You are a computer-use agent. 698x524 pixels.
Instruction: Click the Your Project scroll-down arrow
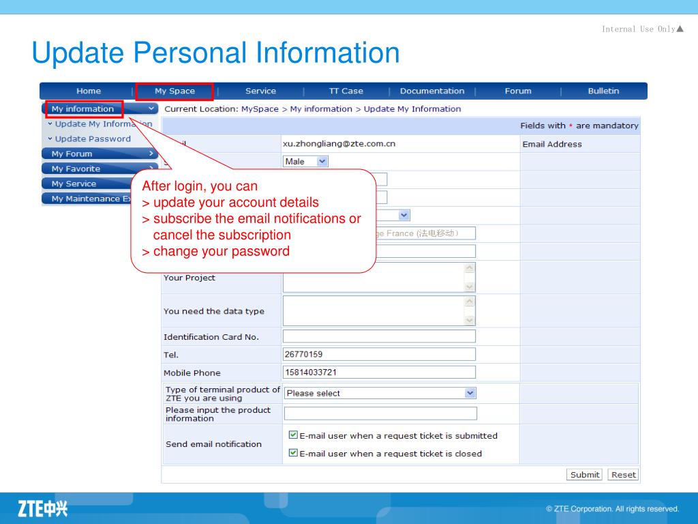[x=469, y=287]
